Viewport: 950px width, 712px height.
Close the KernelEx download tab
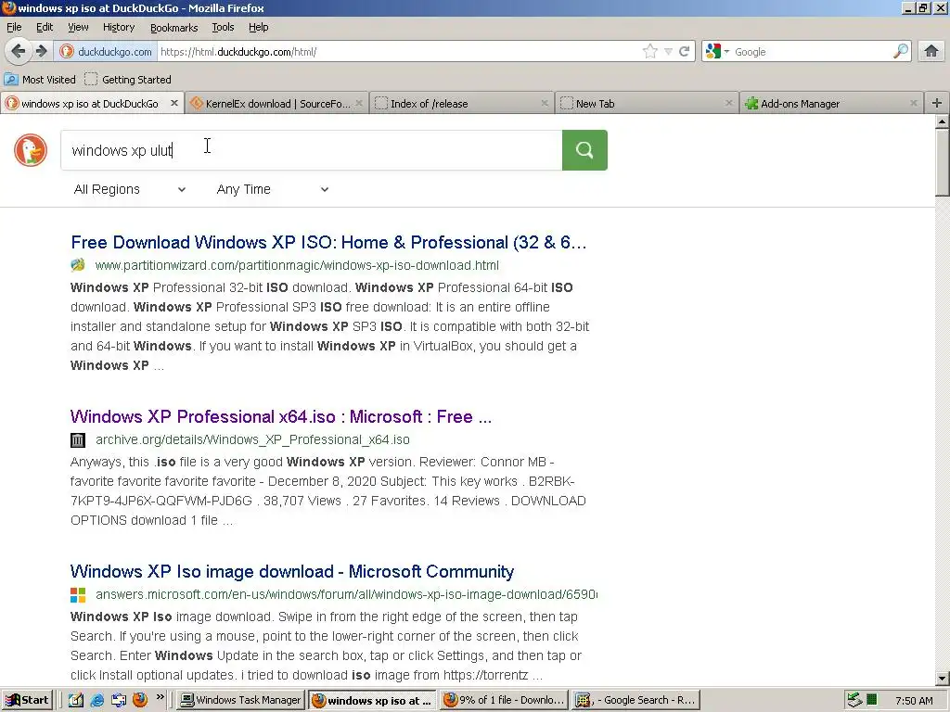click(359, 103)
